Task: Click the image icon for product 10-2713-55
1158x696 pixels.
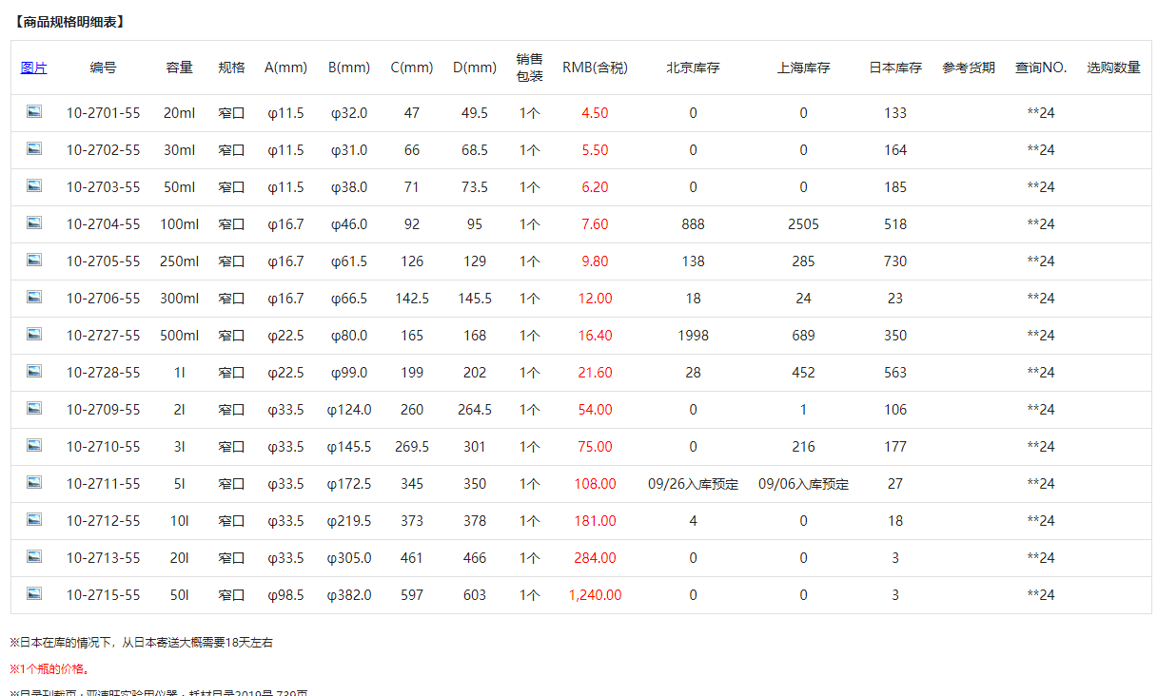Action: (34, 556)
